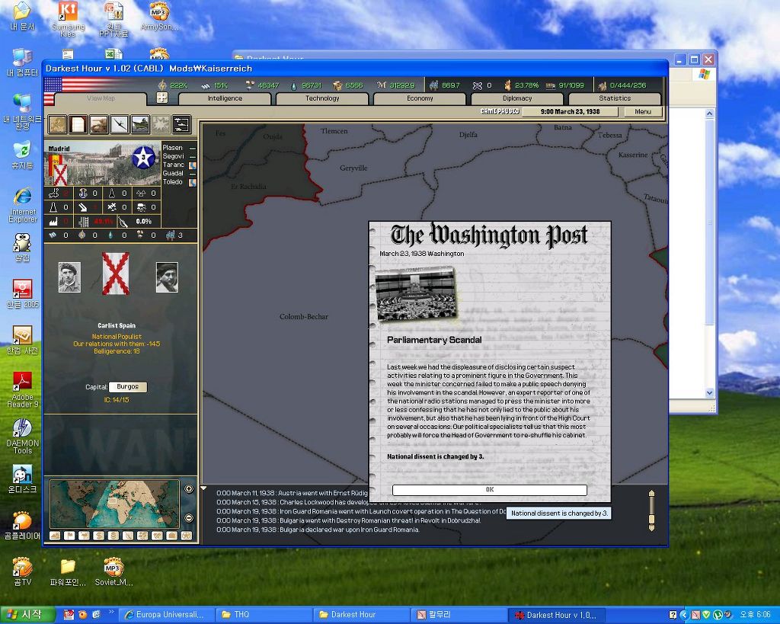Viewport: 780px width, 624px height.
Task: Show naval units list ship icon
Action: coord(140,124)
